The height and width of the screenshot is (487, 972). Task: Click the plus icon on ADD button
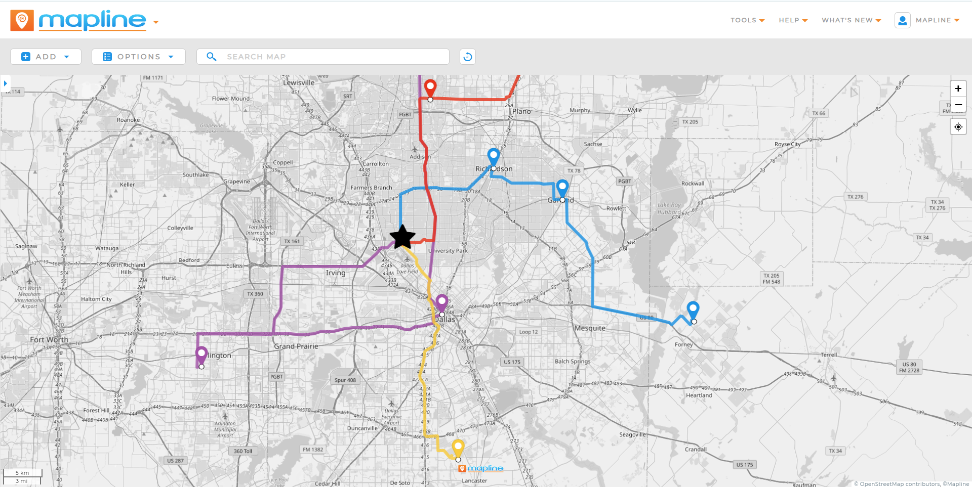point(25,56)
